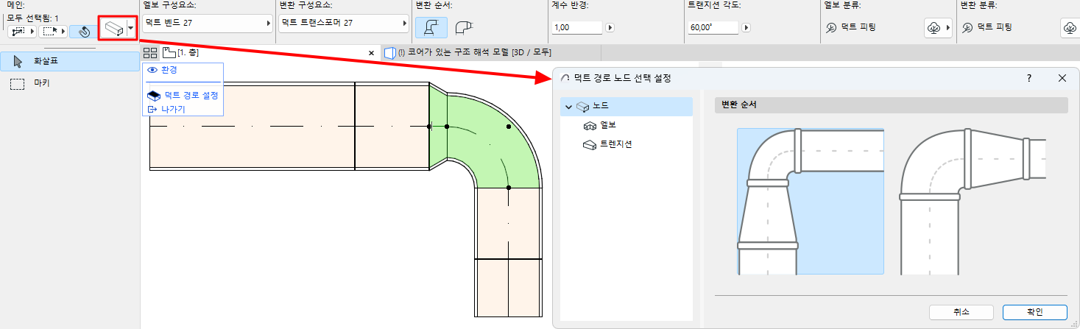The image size is (1080, 329).
Task: Click the 엘보 tree item icon
Action: [x=589, y=125]
